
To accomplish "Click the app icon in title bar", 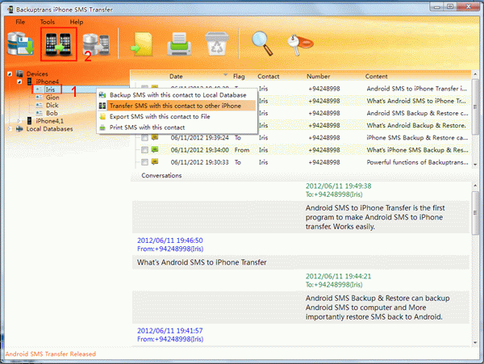I will [x=10, y=10].
